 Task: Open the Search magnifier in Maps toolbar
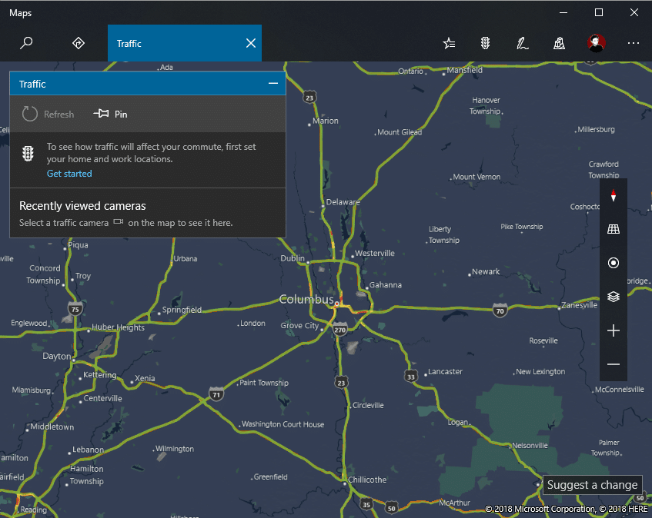coord(26,43)
